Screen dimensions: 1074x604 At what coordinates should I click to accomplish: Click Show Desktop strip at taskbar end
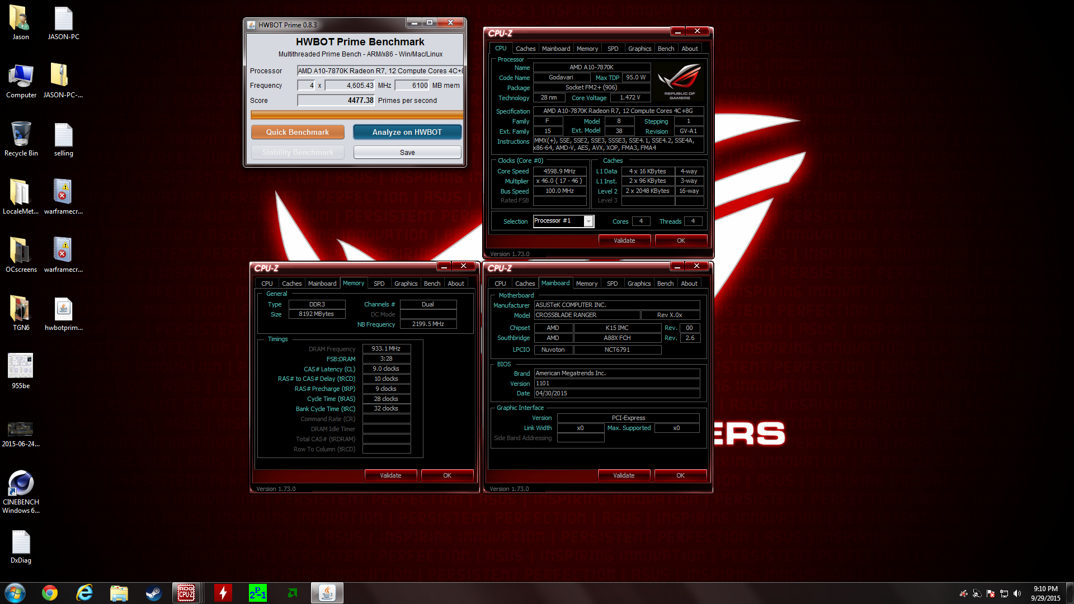click(x=1070, y=593)
